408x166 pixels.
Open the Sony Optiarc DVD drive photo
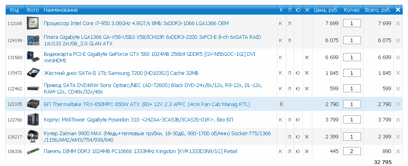33,89
